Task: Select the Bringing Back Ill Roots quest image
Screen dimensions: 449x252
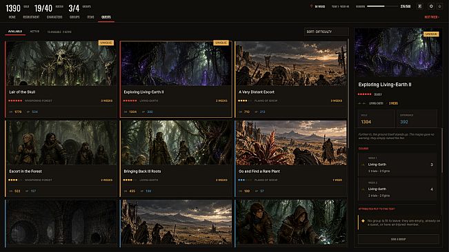Action: [x=176, y=143]
